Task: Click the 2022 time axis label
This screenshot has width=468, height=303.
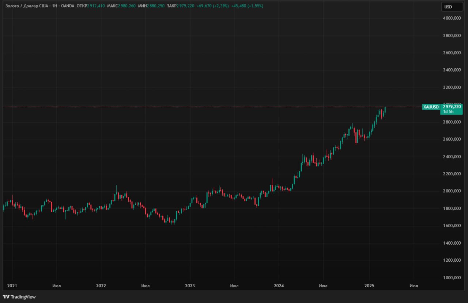Action: coord(101,286)
